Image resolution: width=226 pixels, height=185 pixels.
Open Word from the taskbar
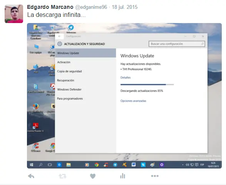coord(134,165)
